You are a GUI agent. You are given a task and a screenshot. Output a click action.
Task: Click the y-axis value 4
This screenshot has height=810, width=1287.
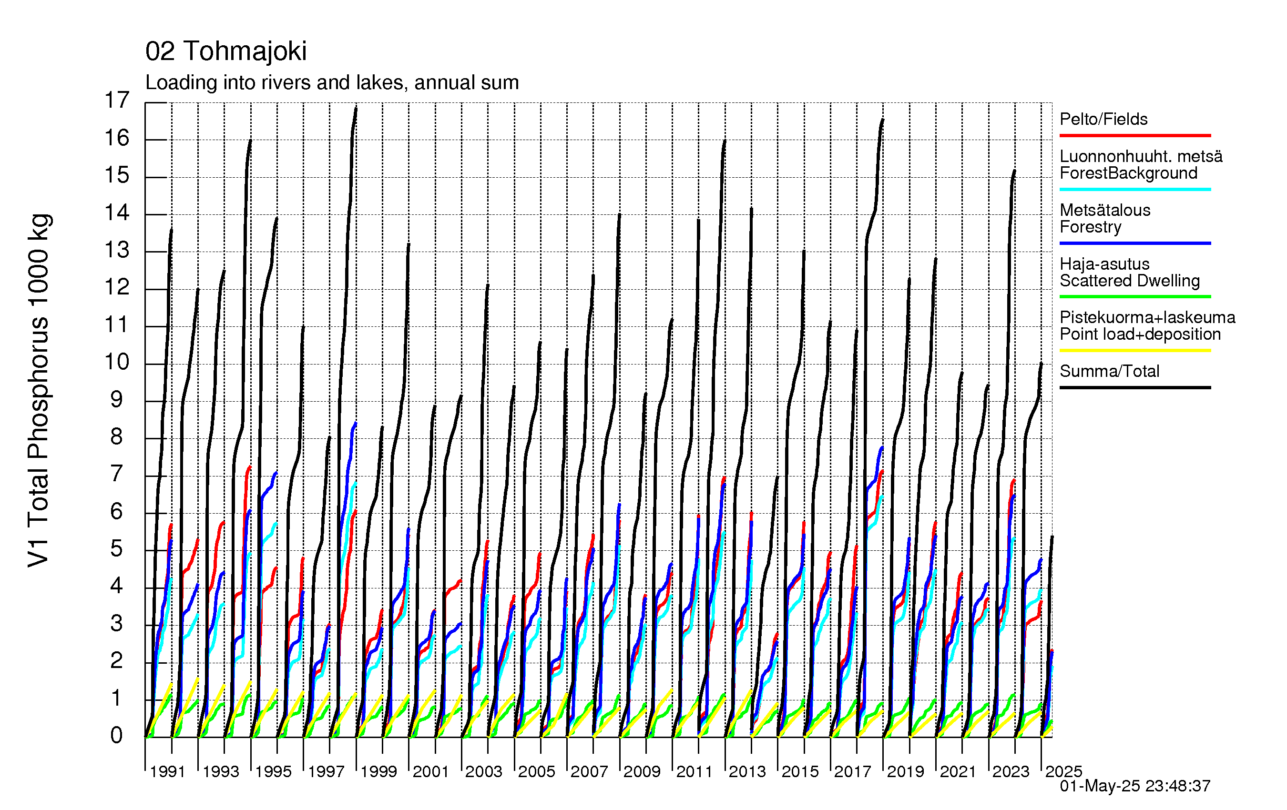click(x=116, y=586)
